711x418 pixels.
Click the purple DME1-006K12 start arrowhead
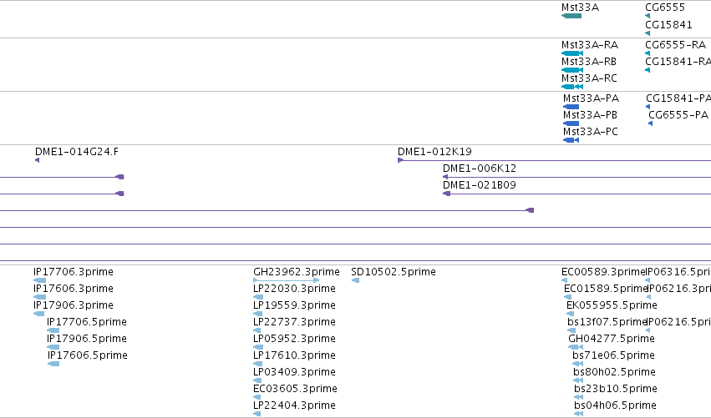pos(446,177)
